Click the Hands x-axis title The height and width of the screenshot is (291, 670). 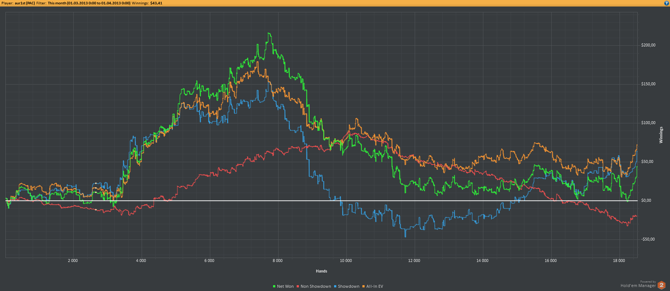tap(321, 271)
